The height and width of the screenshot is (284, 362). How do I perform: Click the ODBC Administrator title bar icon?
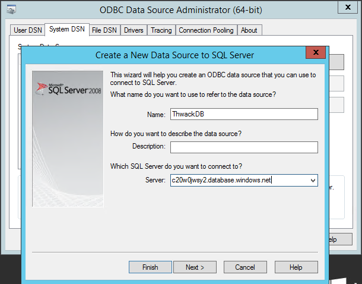click(x=11, y=10)
